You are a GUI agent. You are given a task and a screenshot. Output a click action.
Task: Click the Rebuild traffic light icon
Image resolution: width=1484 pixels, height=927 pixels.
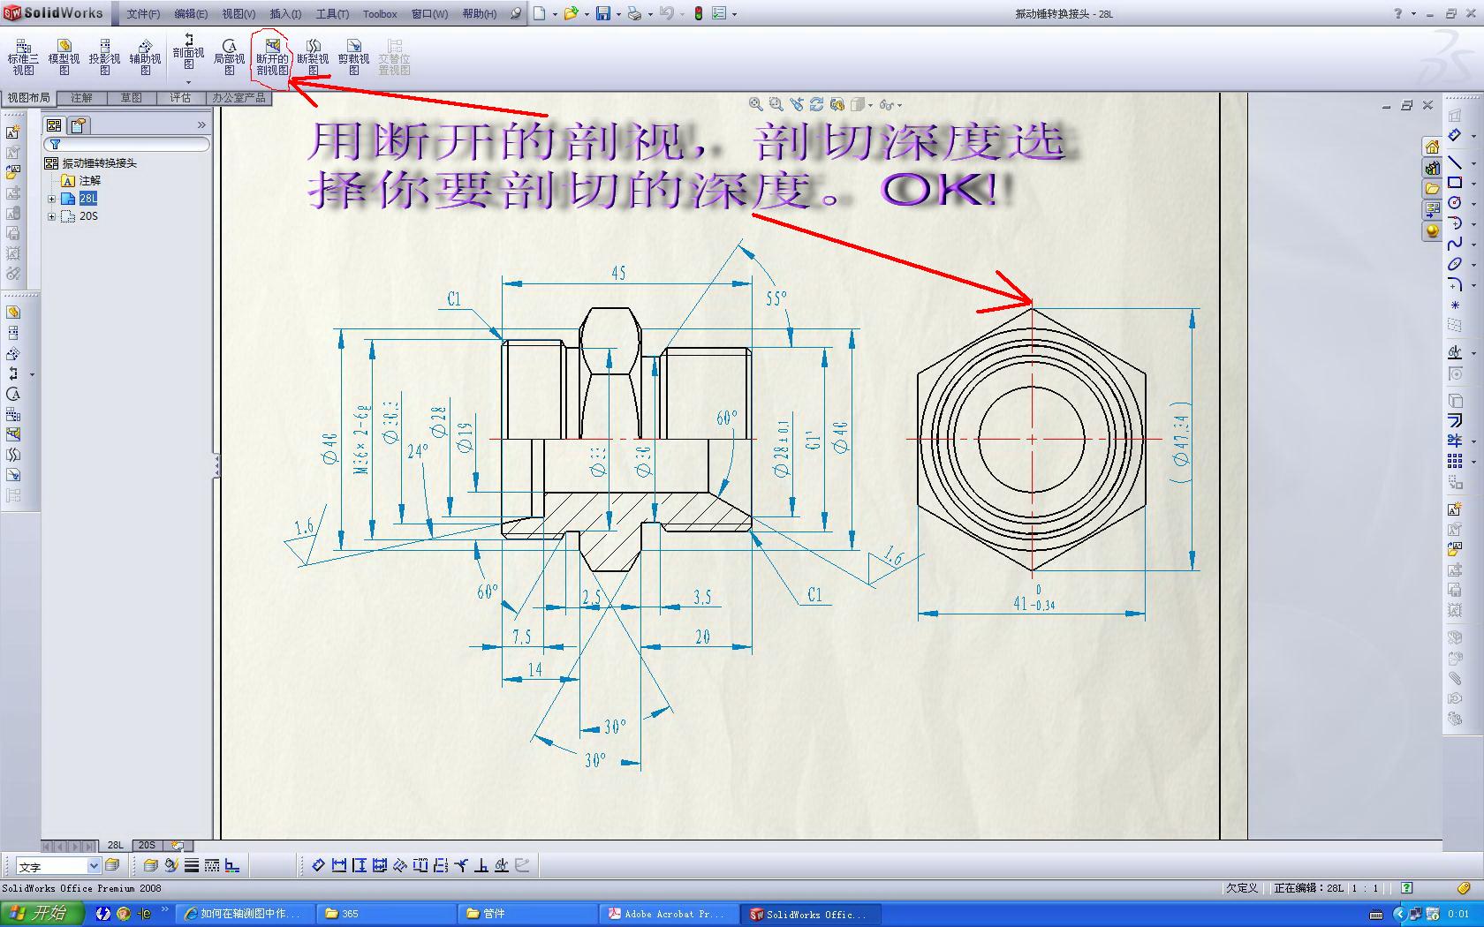click(x=698, y=13)
